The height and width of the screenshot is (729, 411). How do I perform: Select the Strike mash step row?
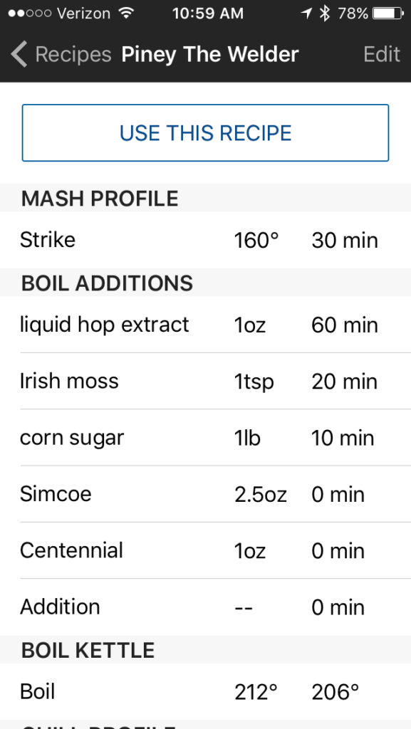coord(205,240)
